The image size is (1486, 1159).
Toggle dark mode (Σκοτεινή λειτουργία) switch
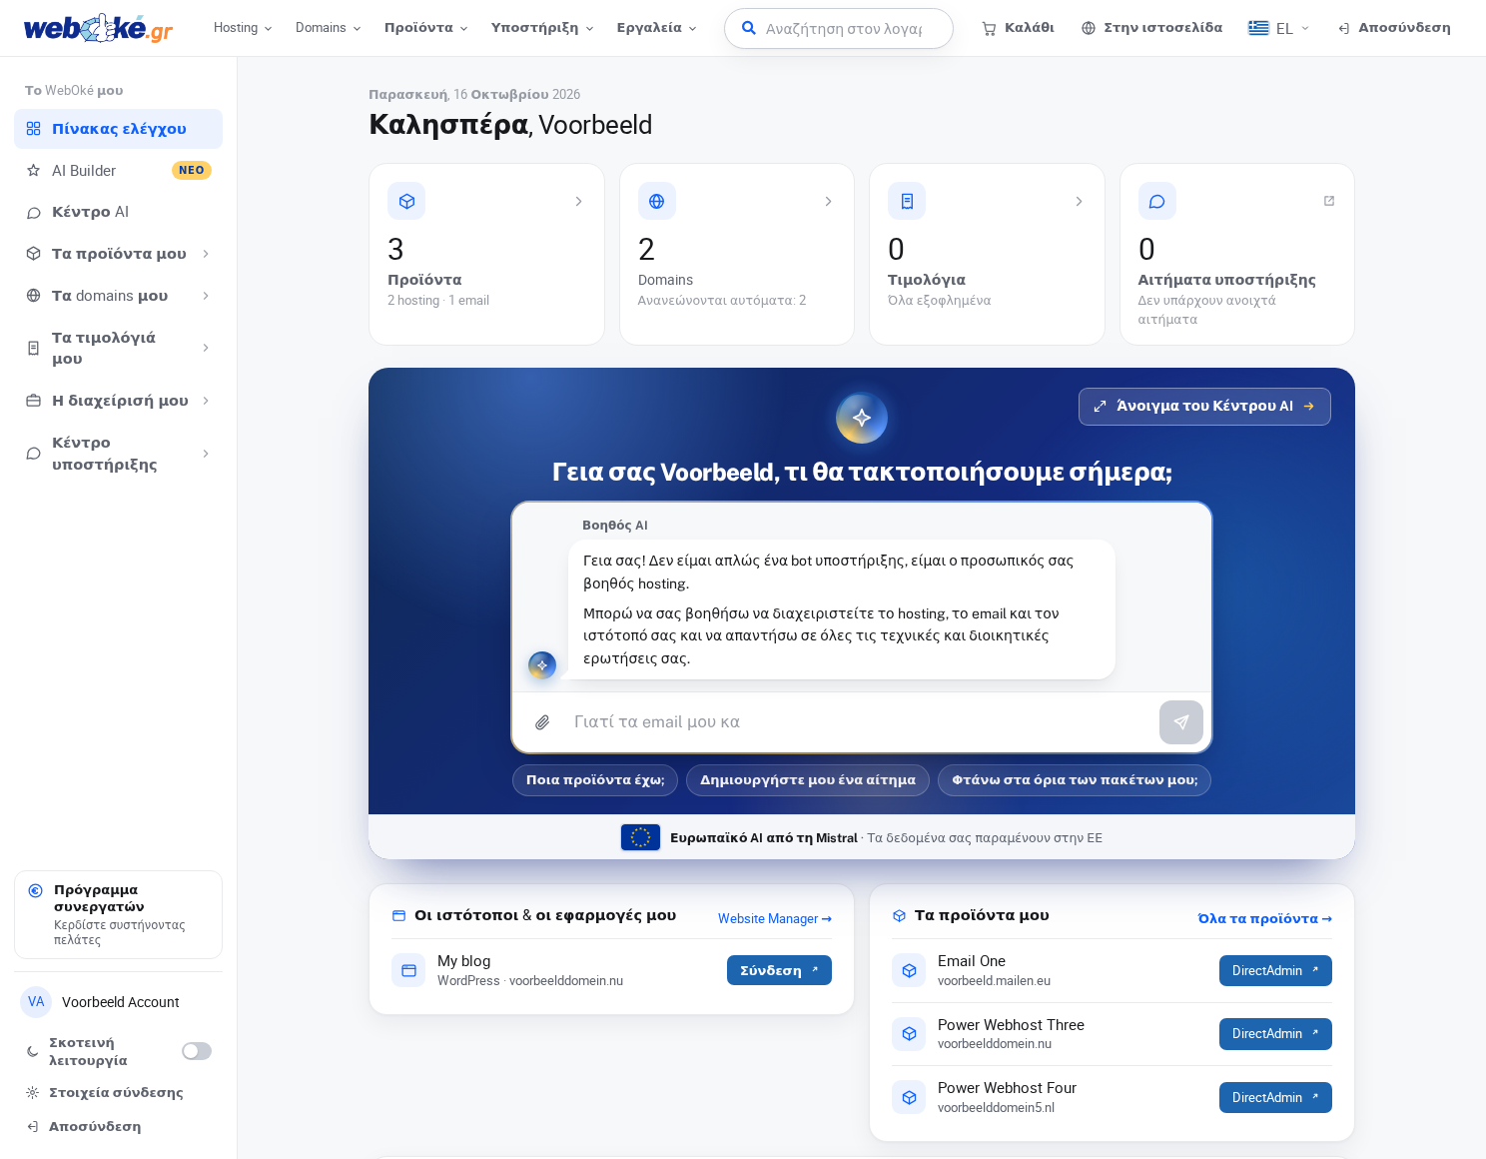pyautogui.click(x=197, y=1051)
